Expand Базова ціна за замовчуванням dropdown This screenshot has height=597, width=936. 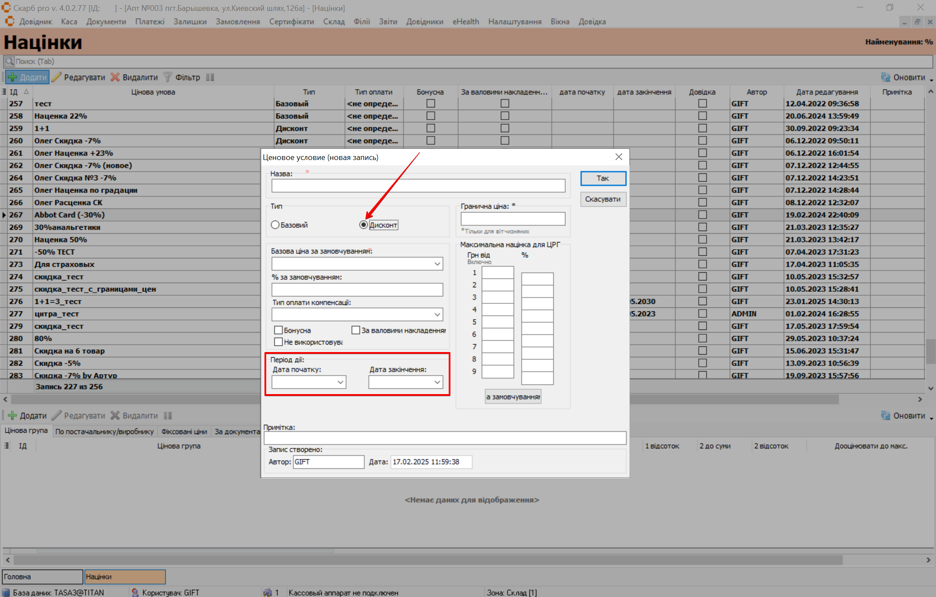(437, 264)
